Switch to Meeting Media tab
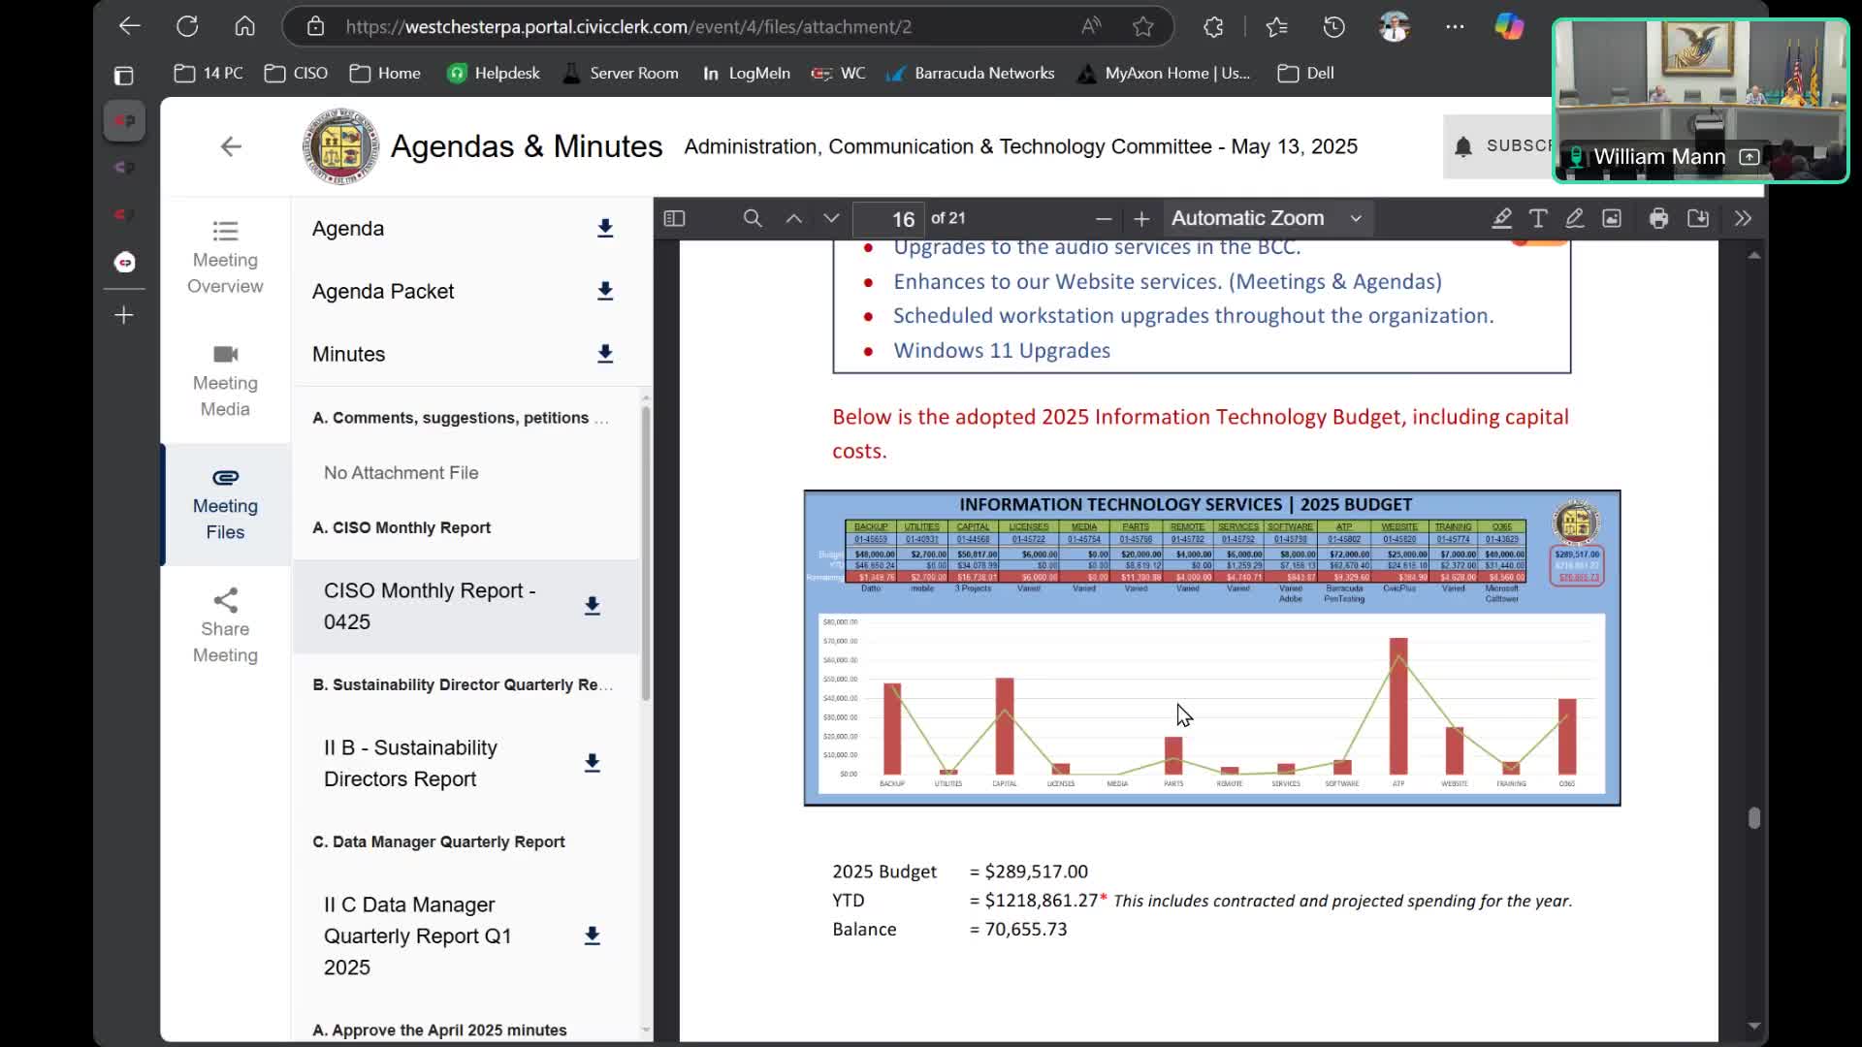The height and width of the screenshot is (1047, 1862). [225, 381]
